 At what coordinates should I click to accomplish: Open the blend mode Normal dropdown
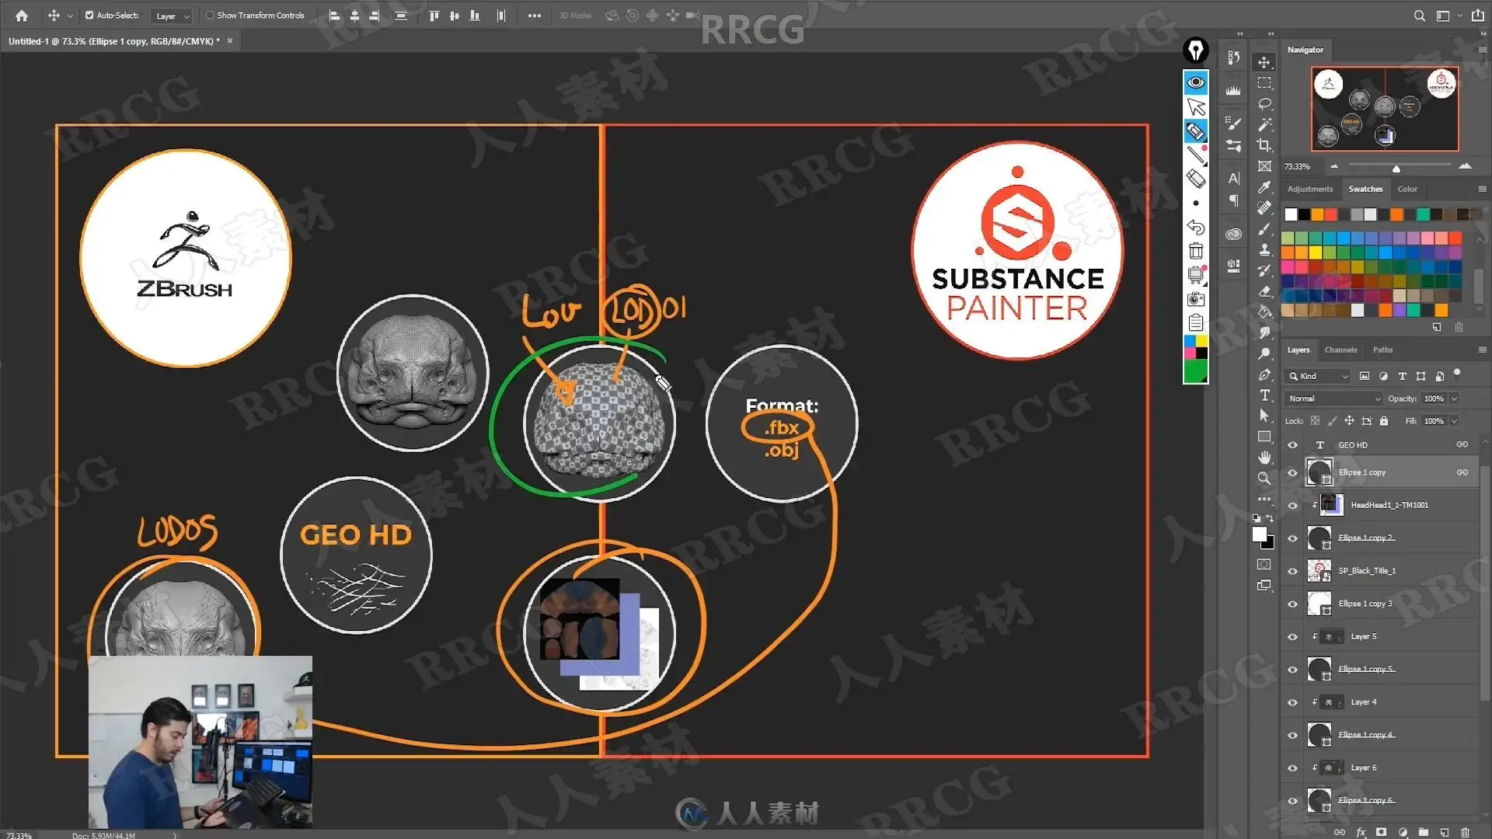[1333, 399]
